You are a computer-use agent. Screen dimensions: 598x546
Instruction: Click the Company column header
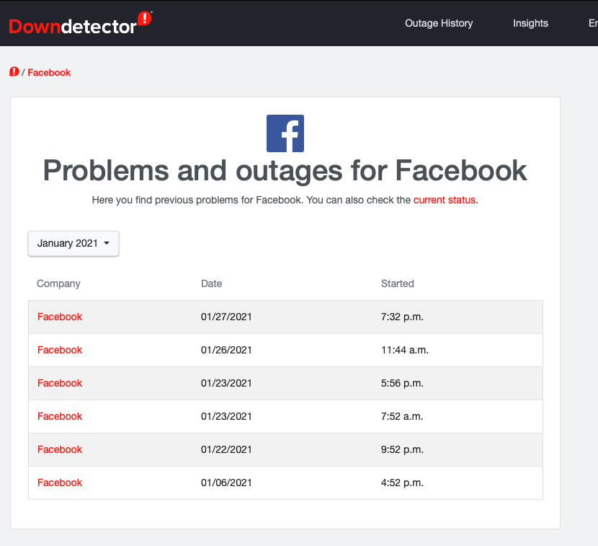pyautogui.click(x=58, y=283)
